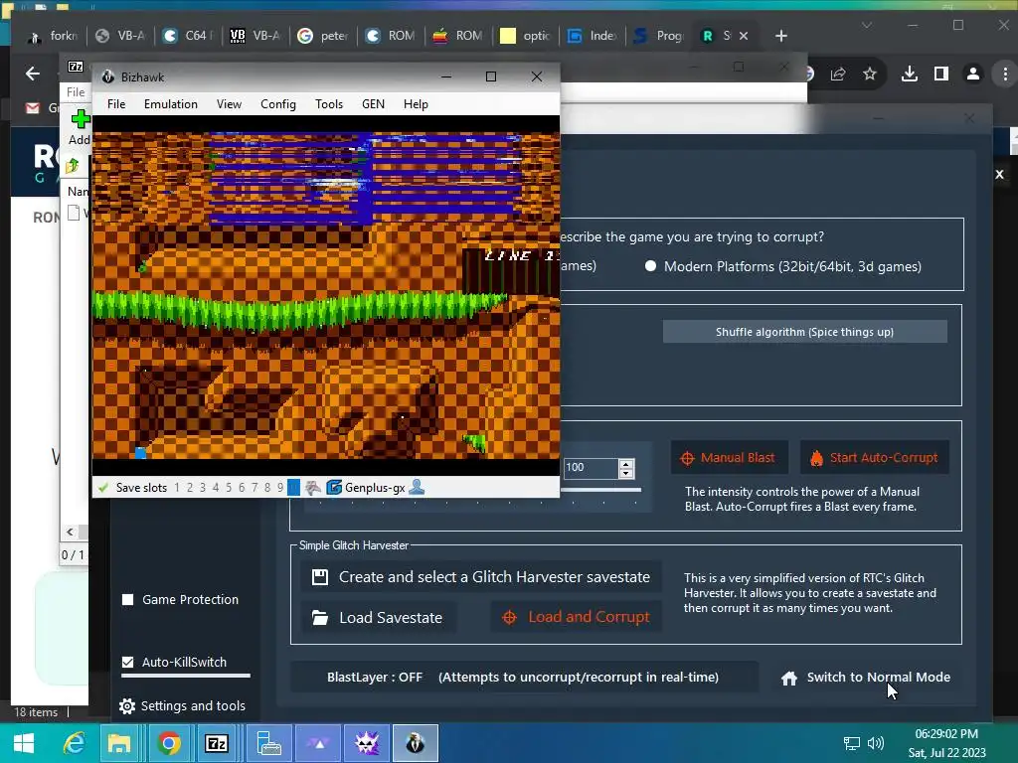Click the house icon on Switch to Normal Mode

pos(788,678)
